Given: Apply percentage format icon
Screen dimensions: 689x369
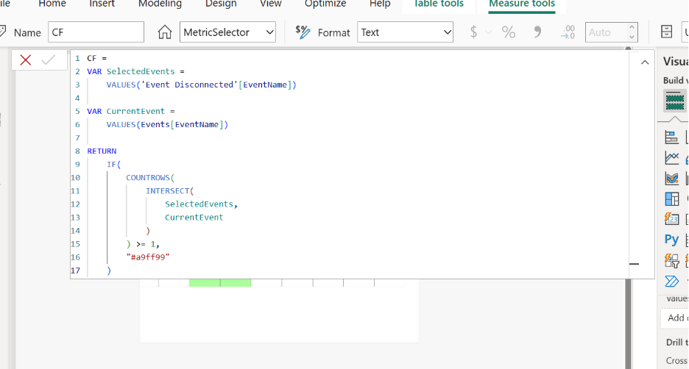Looking at the screenshot, I should point(509,32).
